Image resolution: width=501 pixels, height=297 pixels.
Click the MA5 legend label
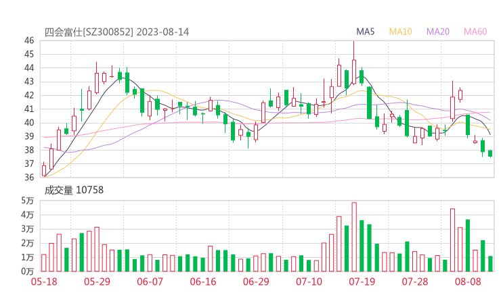(365, 32)
